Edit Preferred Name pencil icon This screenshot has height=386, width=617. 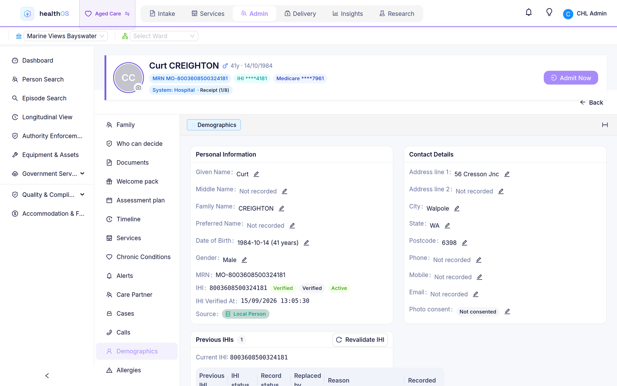point(292,225)
